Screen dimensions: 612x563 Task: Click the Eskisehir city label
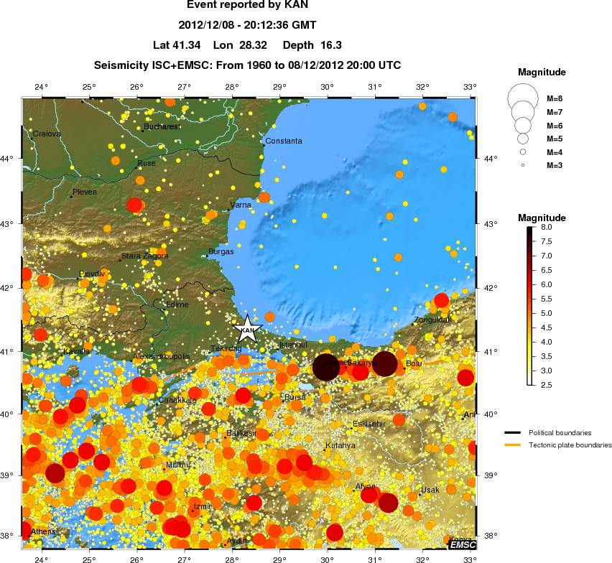point(368,424)
